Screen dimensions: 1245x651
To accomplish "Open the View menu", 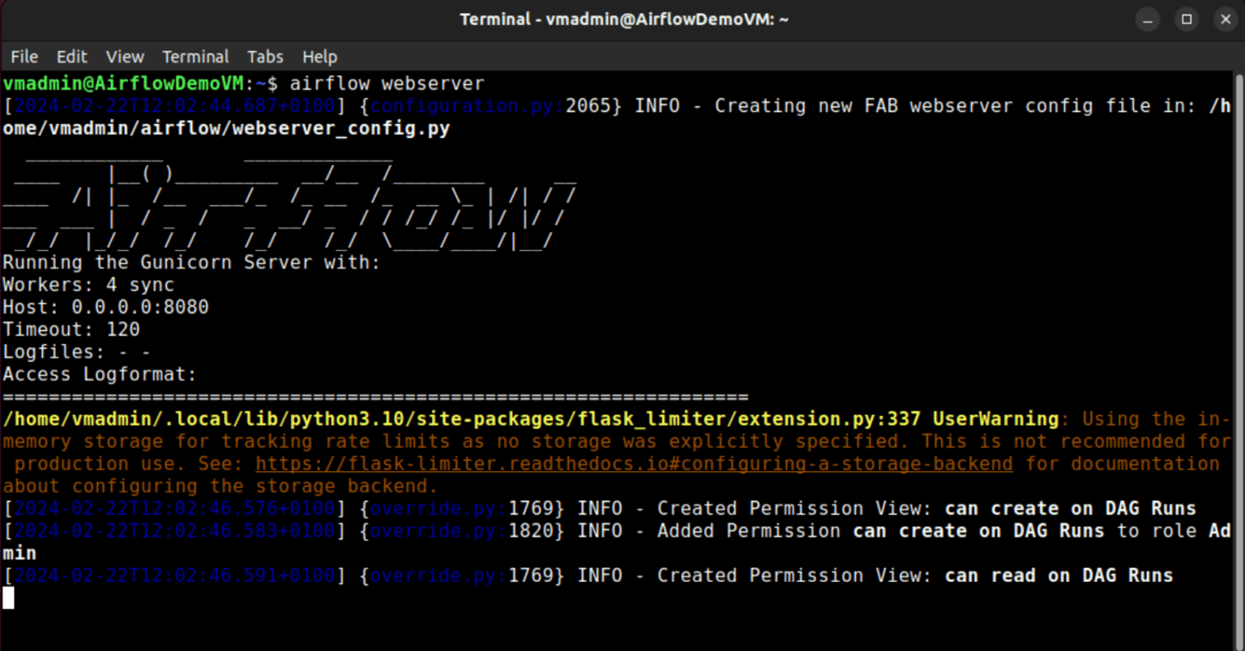I will click(124, 56).
